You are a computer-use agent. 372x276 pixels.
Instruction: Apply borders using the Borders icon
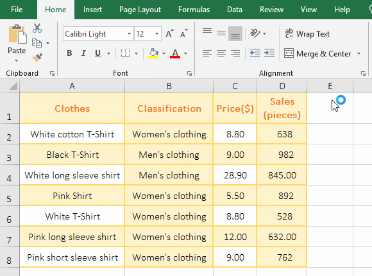[x=126, y=53]
